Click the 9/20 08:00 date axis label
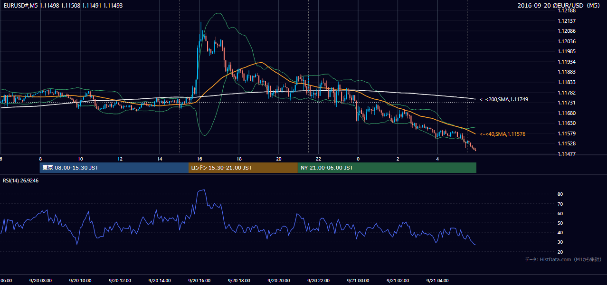Viewport: 607px width, 285px height. pyautogui.click(x=40, y=281)
